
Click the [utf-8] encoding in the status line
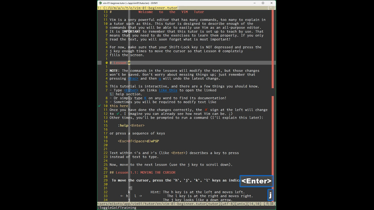[228, 204]
